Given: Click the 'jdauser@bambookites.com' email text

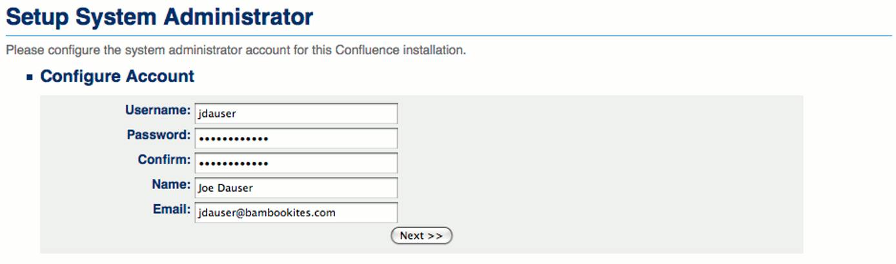Looking at the screenshot, I should [267, 212].
